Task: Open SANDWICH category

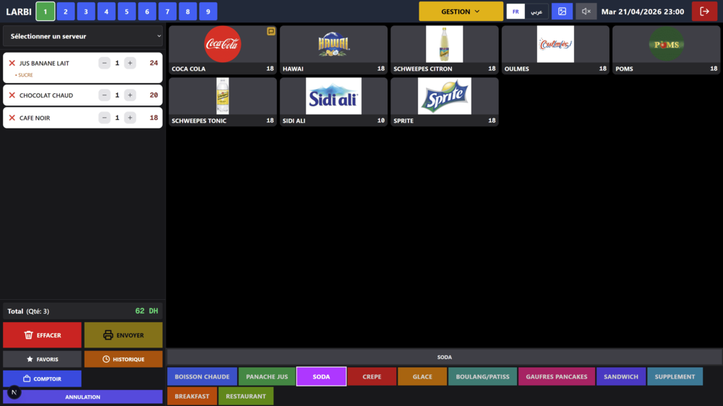Action: [621, 376]
